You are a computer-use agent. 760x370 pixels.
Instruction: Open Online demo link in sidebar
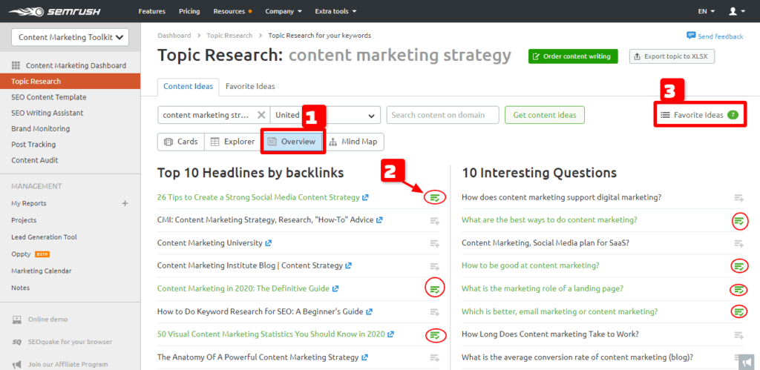tap(48, 319)
